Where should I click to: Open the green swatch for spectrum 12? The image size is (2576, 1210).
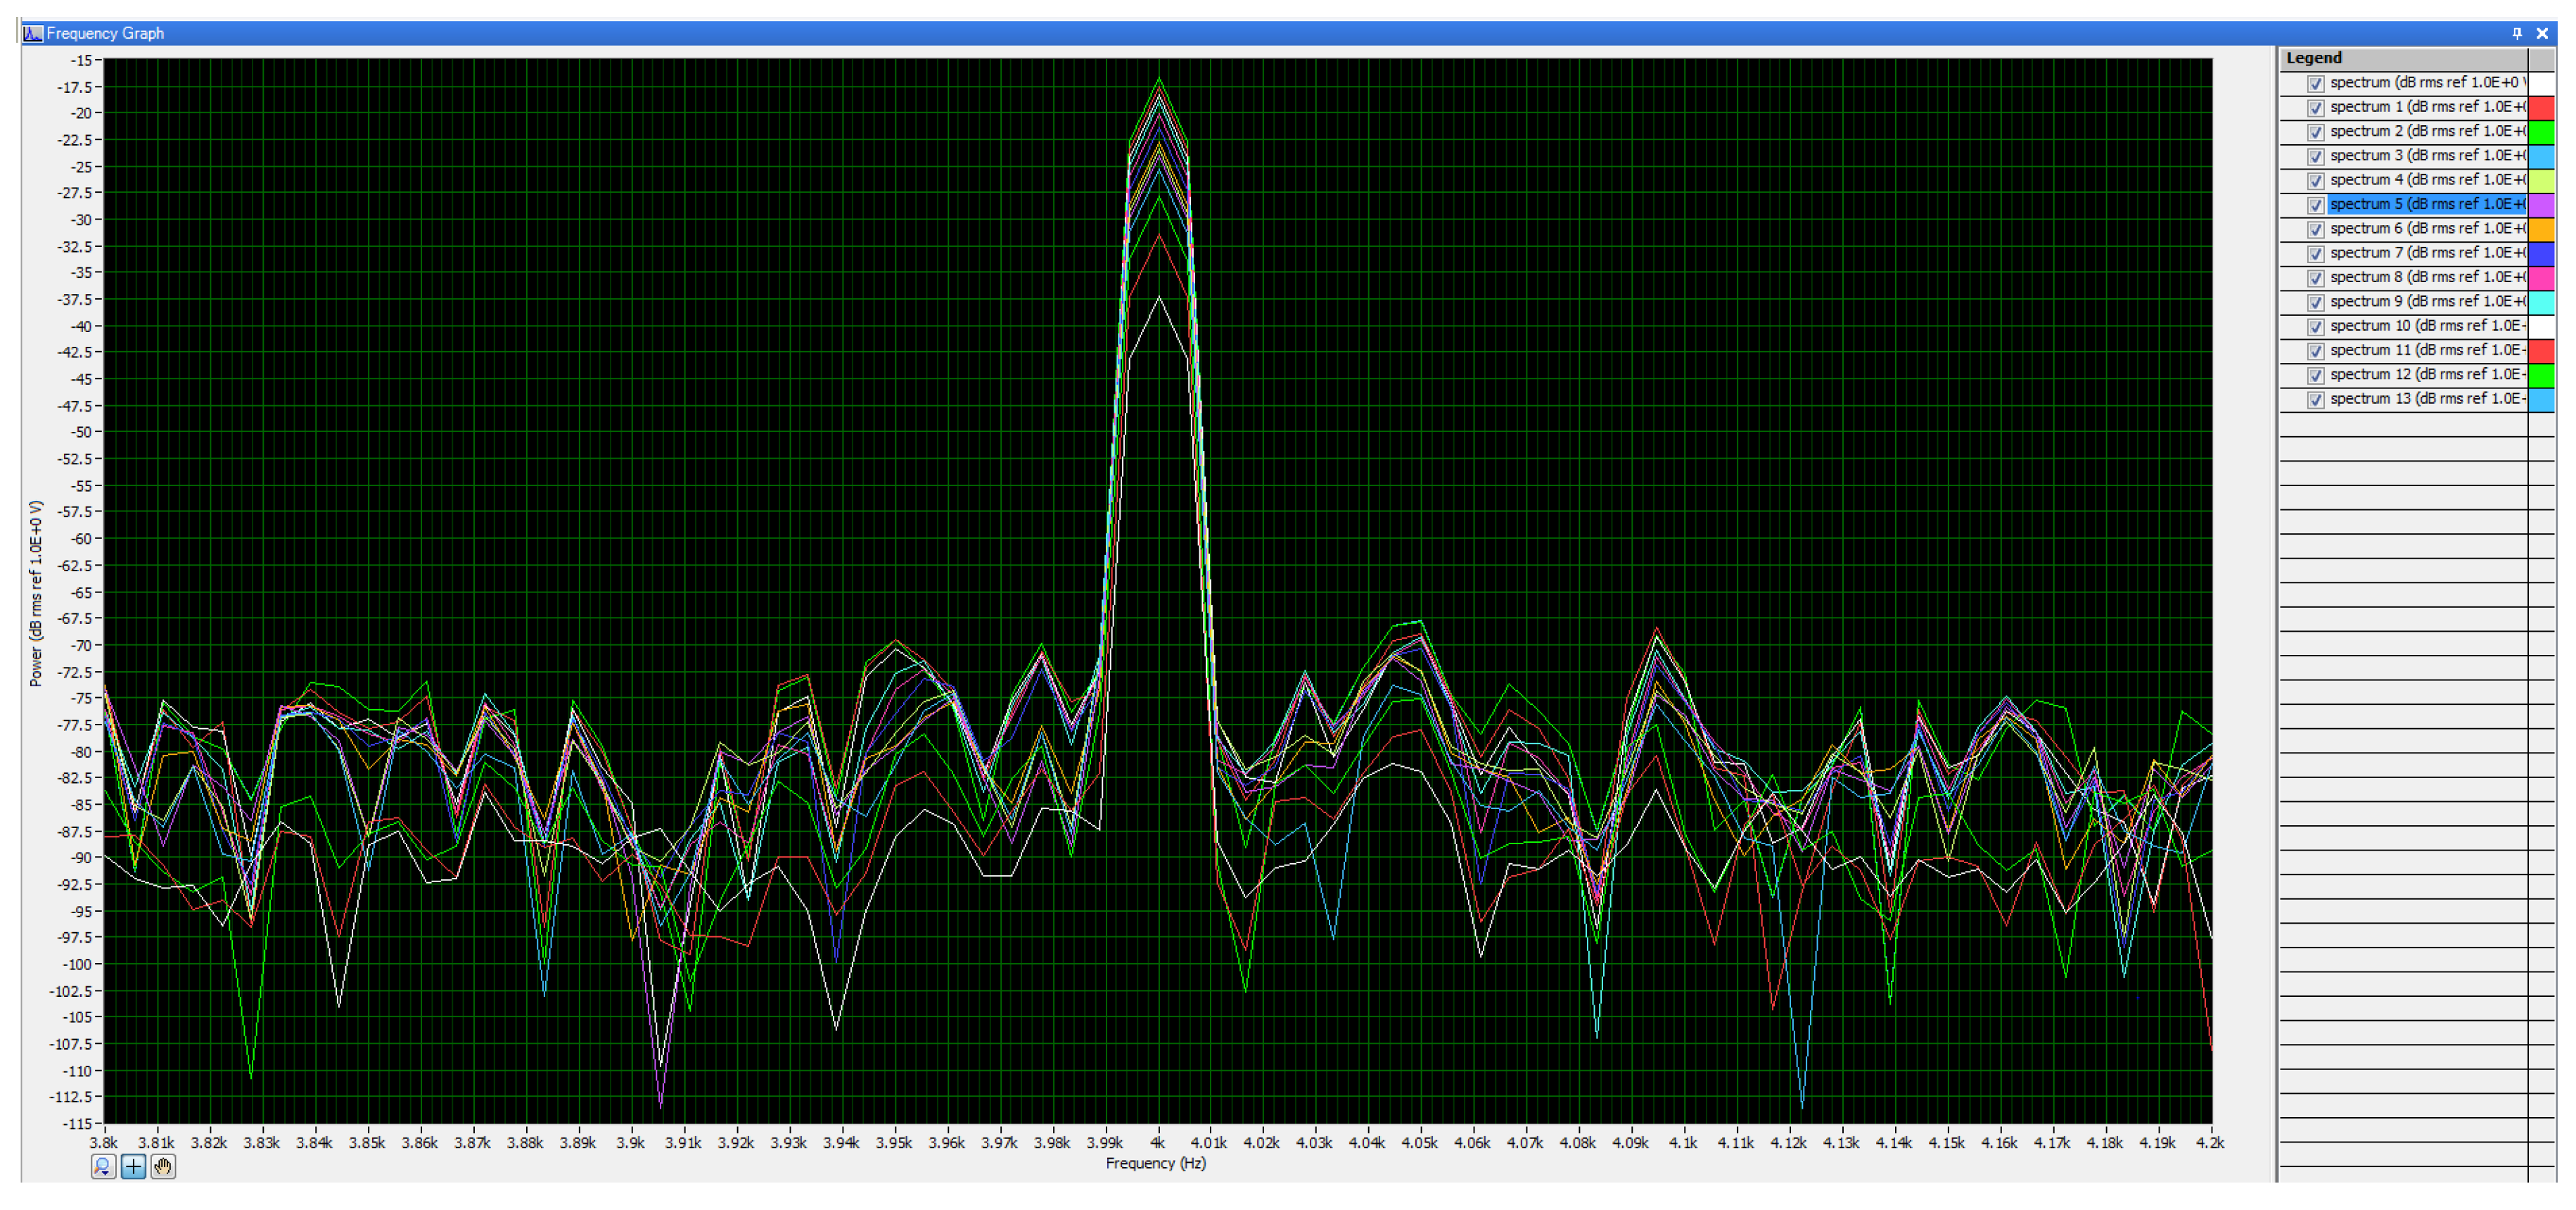click(x=2541, y=375)
